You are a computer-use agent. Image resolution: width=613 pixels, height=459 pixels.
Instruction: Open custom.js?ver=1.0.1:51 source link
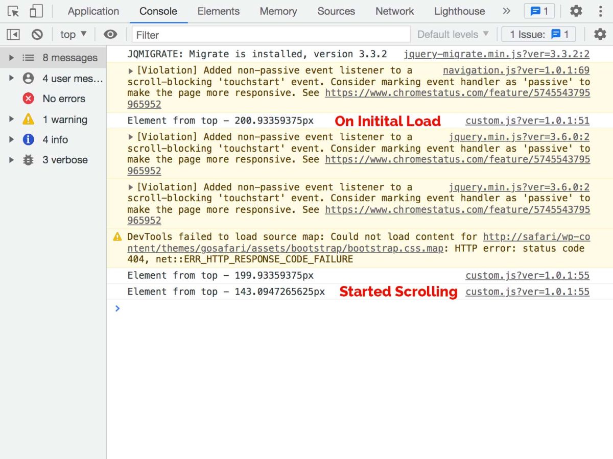pyautogui.click(x=528, y=121)
